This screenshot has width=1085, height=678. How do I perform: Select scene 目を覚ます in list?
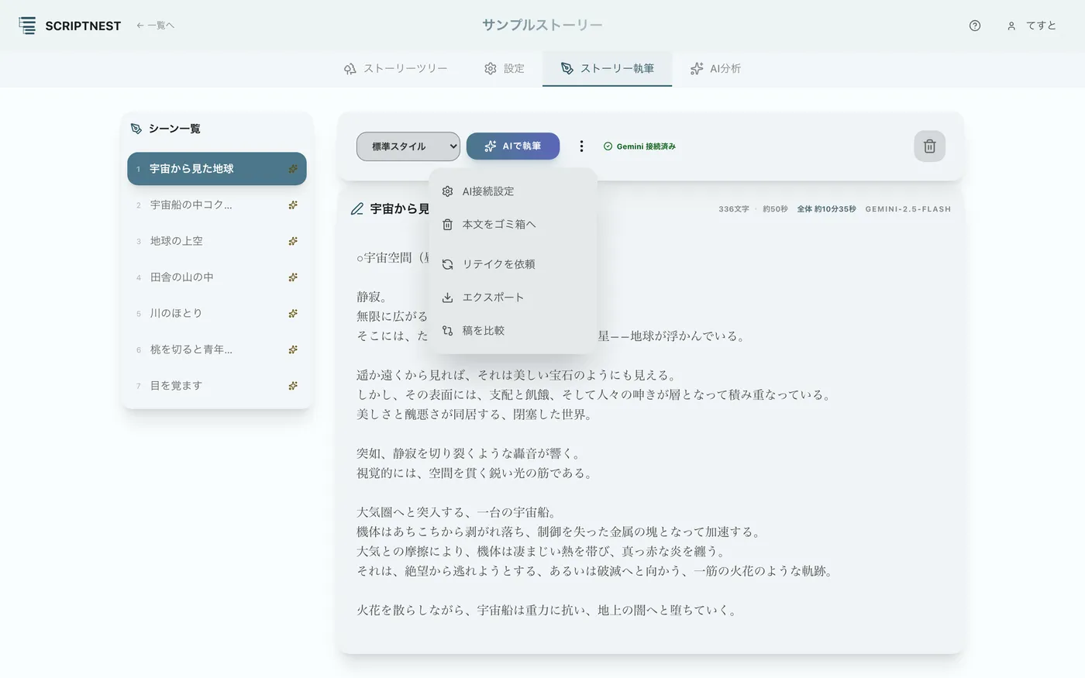[x=217, y=386]
